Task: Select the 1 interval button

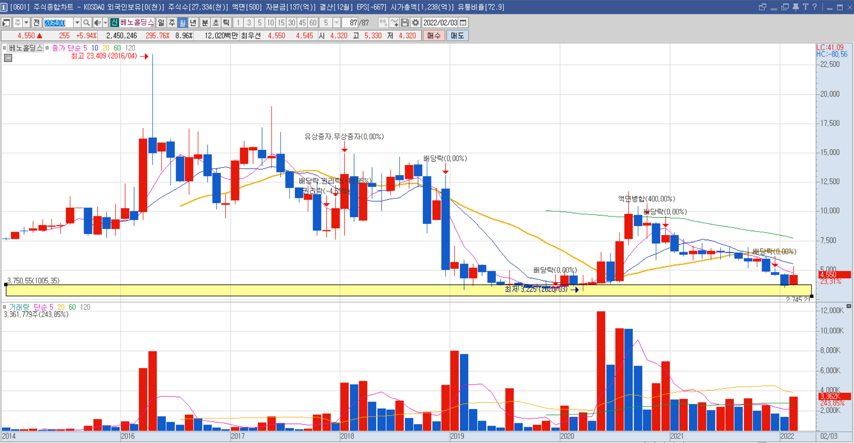Action: (238, 22)
